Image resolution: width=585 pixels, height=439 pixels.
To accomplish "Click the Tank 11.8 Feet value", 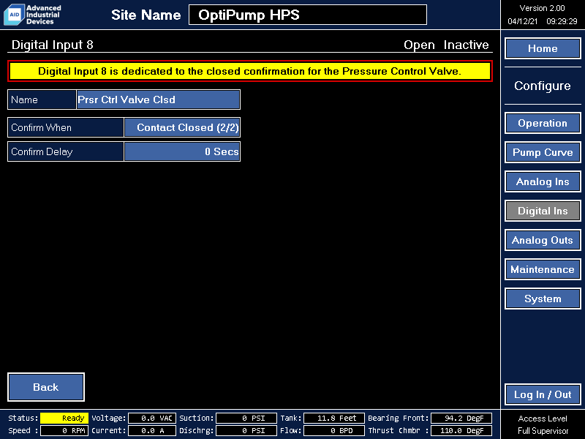I will 334,418.
